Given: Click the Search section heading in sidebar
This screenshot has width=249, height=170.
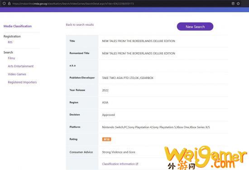Looking at the screenshot, I should pyautogui.click(x=8, y=52).
